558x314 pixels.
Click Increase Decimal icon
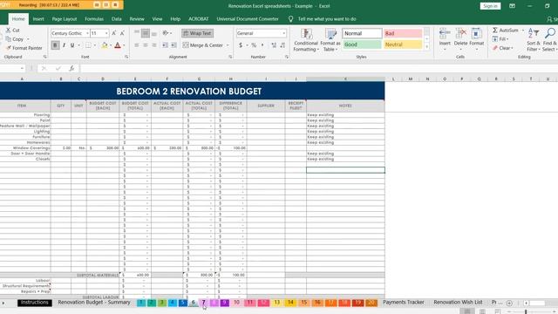click(x=274, y=45)
